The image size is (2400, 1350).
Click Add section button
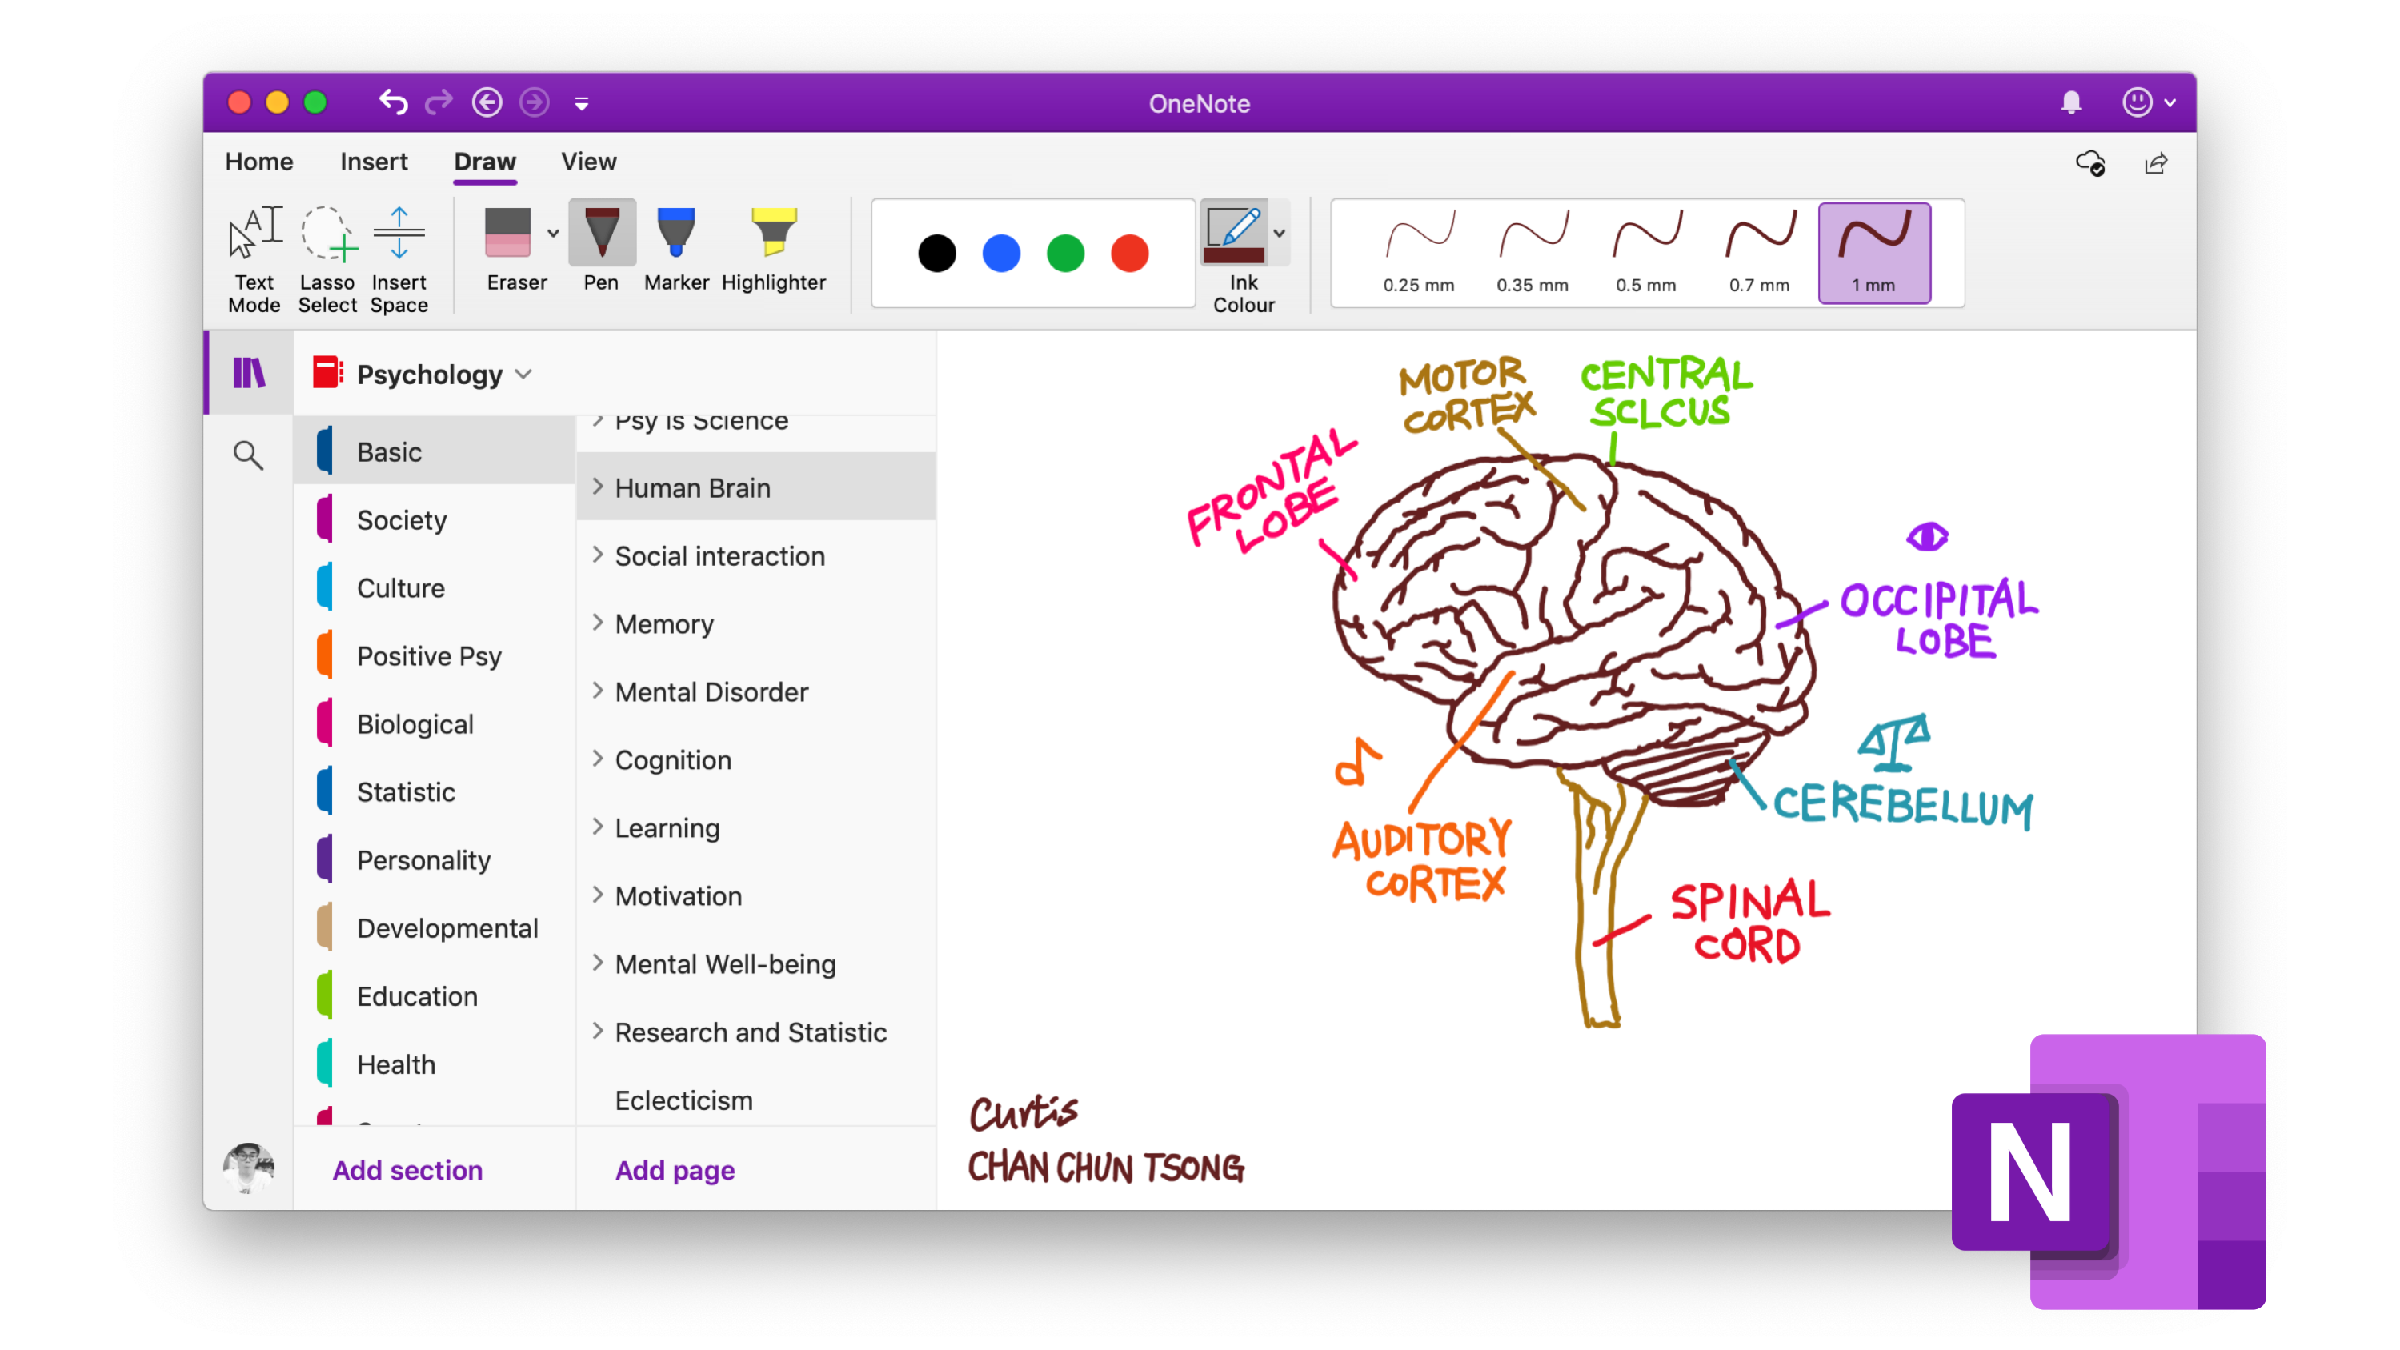click(407, 1170)
